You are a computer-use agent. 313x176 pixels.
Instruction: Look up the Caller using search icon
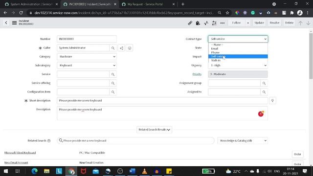click(113, 48)
